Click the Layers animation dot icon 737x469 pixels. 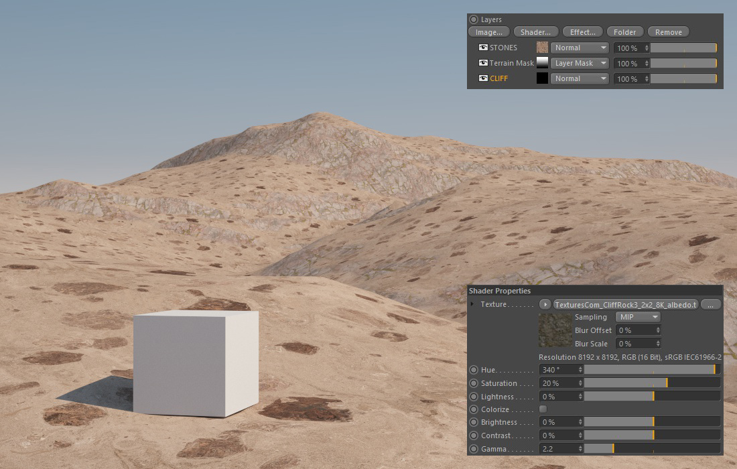click(474, 19)
